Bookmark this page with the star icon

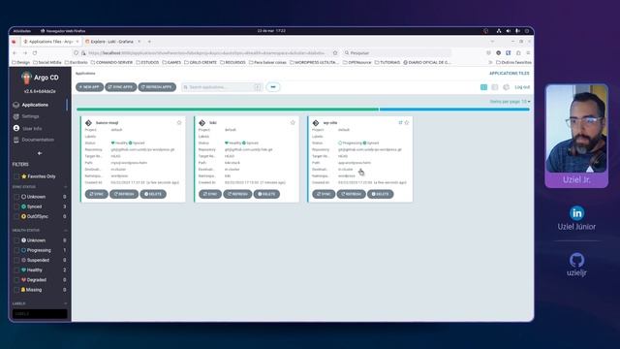click(335, 52)
